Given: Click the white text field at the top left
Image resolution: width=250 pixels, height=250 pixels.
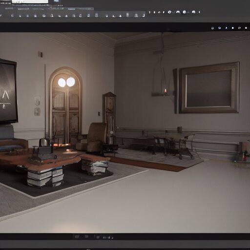Looking at the screenshot, I should [x=30, y=1].
